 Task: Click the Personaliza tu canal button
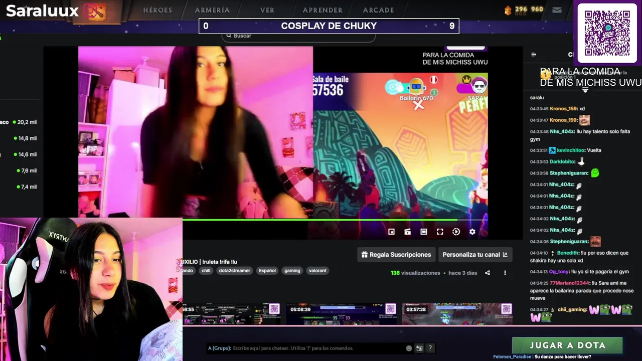point(475,255)
